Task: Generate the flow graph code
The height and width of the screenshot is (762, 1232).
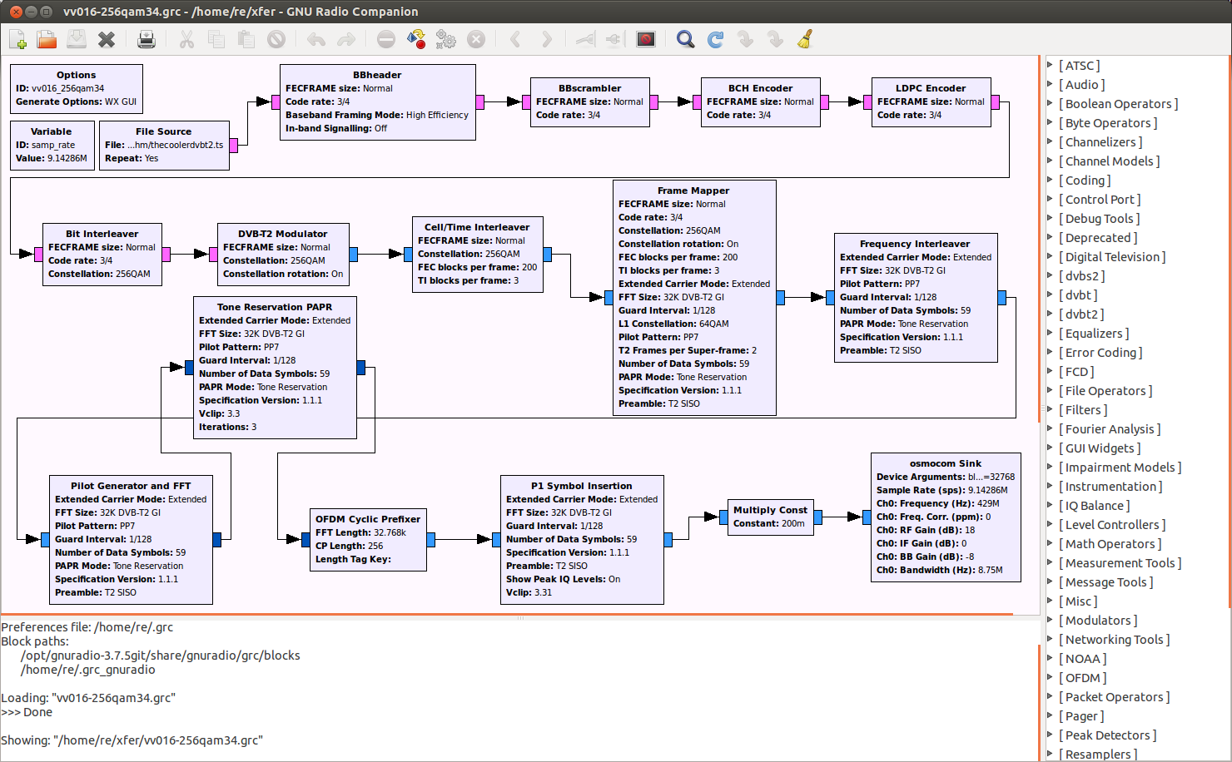Action: pyautogui.click(x=416, y=39)
